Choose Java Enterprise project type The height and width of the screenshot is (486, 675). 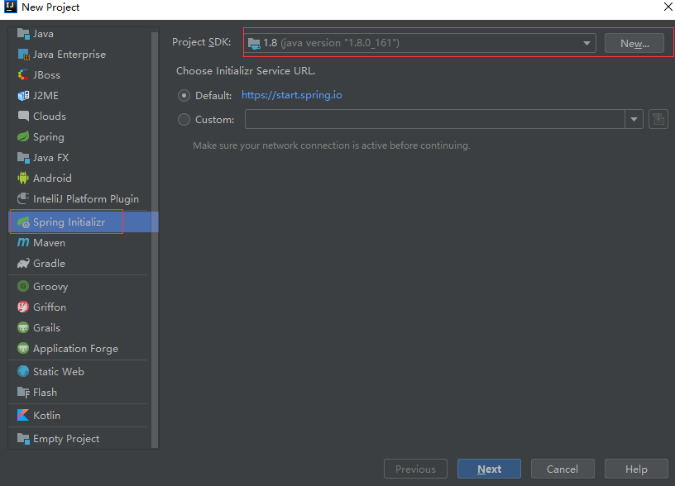click(79, 55)
